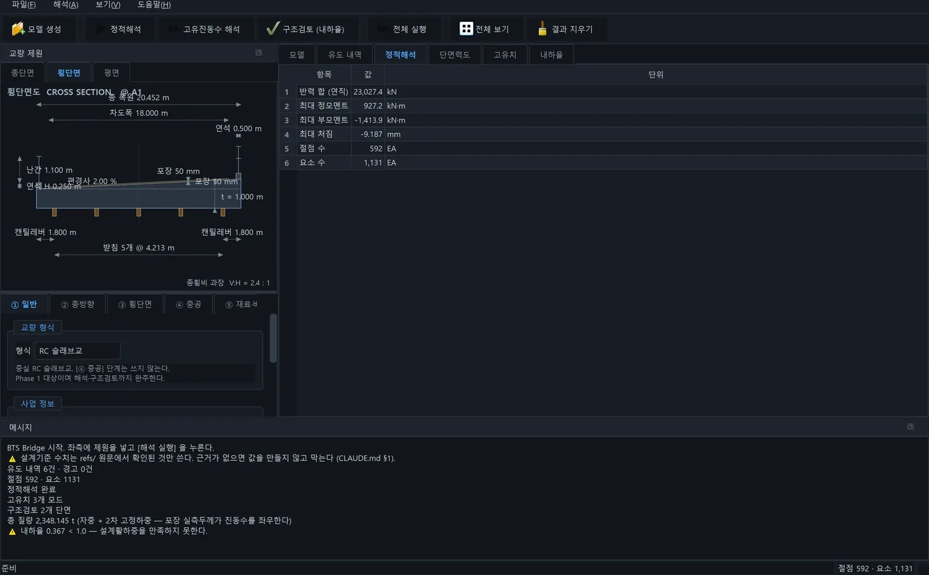Screen dimensions: 929x575
Task: Select the 반력 합 (연직) row cell
Action: pos(324,92)
